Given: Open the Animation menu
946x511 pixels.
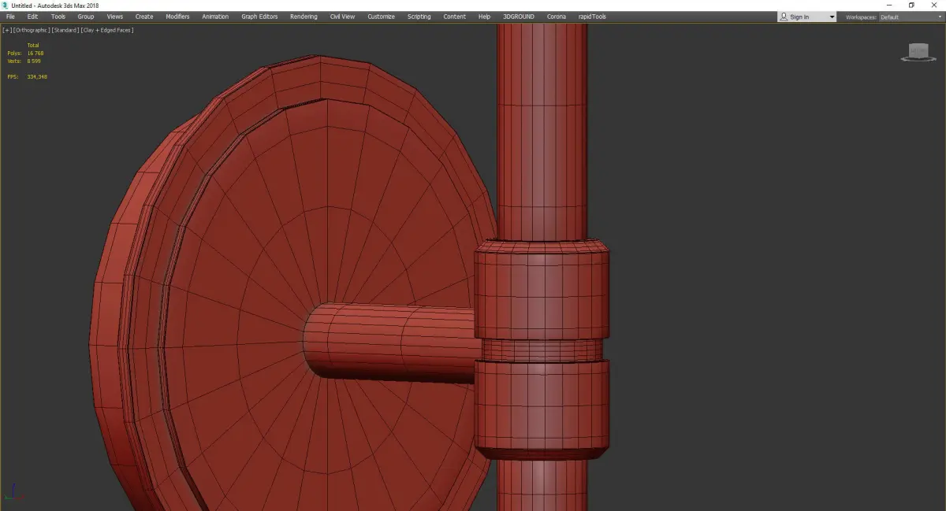Looking at the screenshot, I should [x=215, y=17].
